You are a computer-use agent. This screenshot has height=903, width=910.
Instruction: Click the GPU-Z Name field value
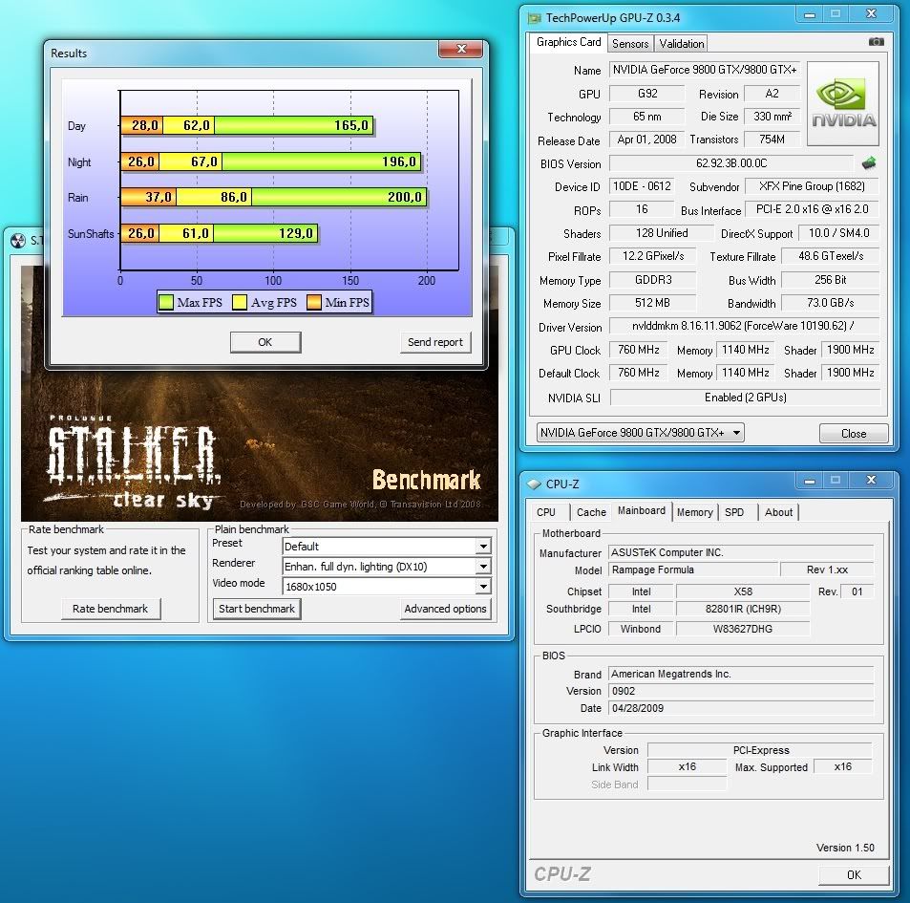[x=705, y=70]
